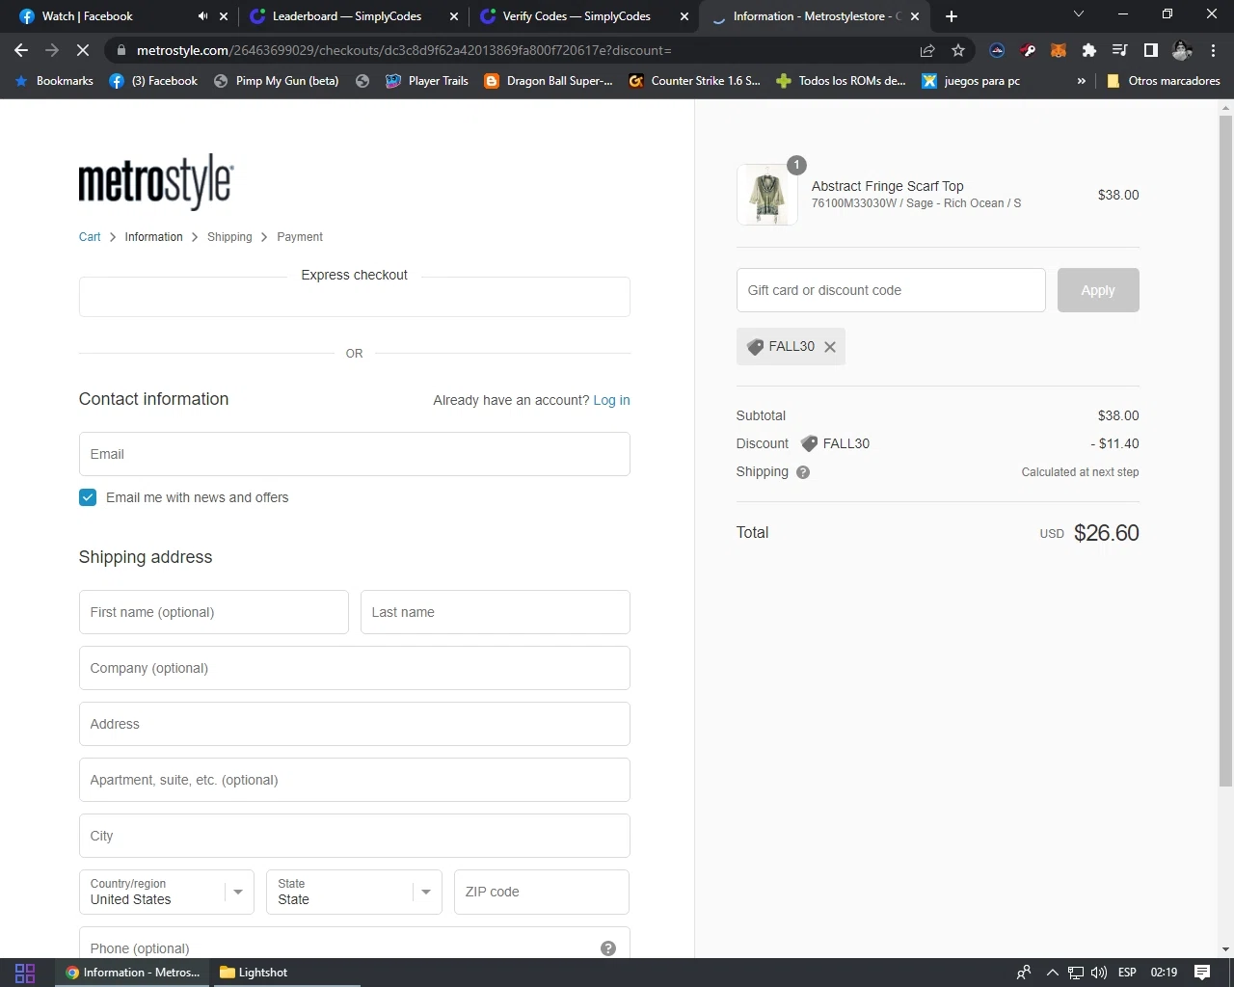Open the Windows notification center icon
Viewport: 1234px width, 987px height.
coord(1202,973)
